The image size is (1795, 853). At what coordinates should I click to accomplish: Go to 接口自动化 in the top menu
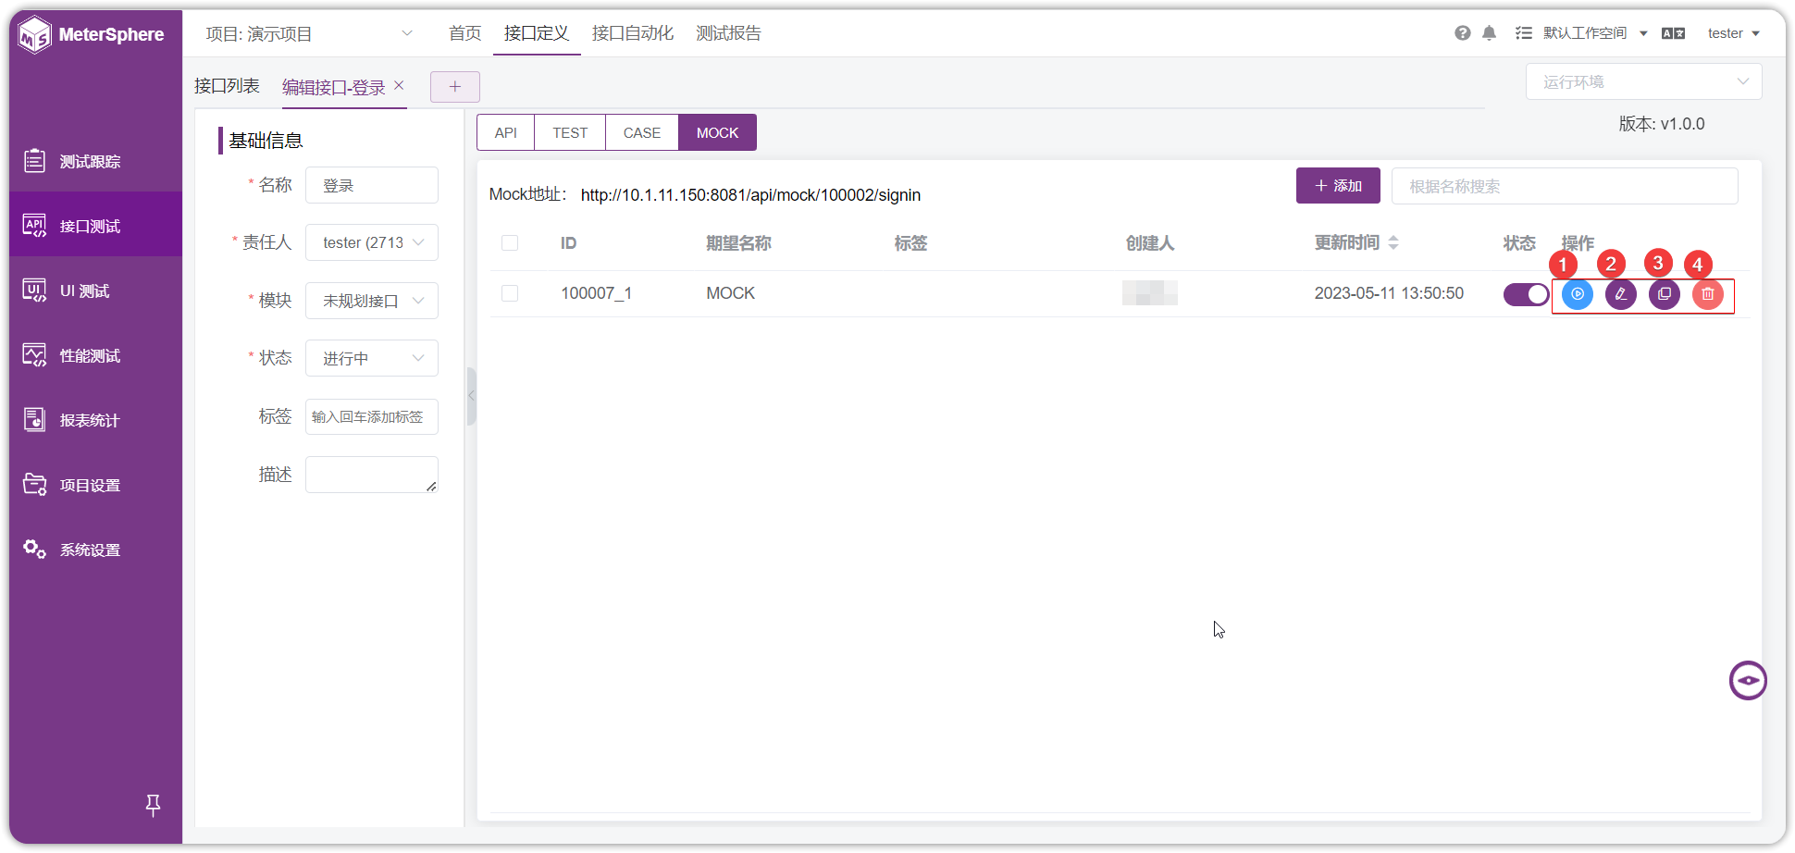(633, 33)
